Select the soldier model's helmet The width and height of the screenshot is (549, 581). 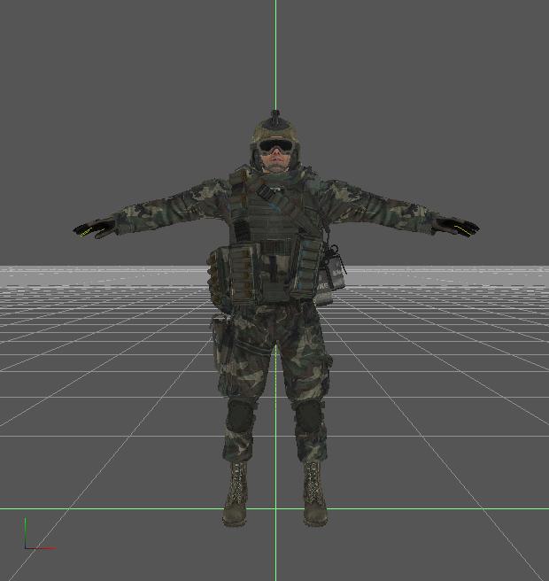point(275,130)
